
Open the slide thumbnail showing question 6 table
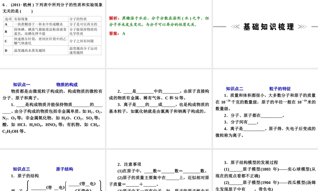[x=52, y=34]
